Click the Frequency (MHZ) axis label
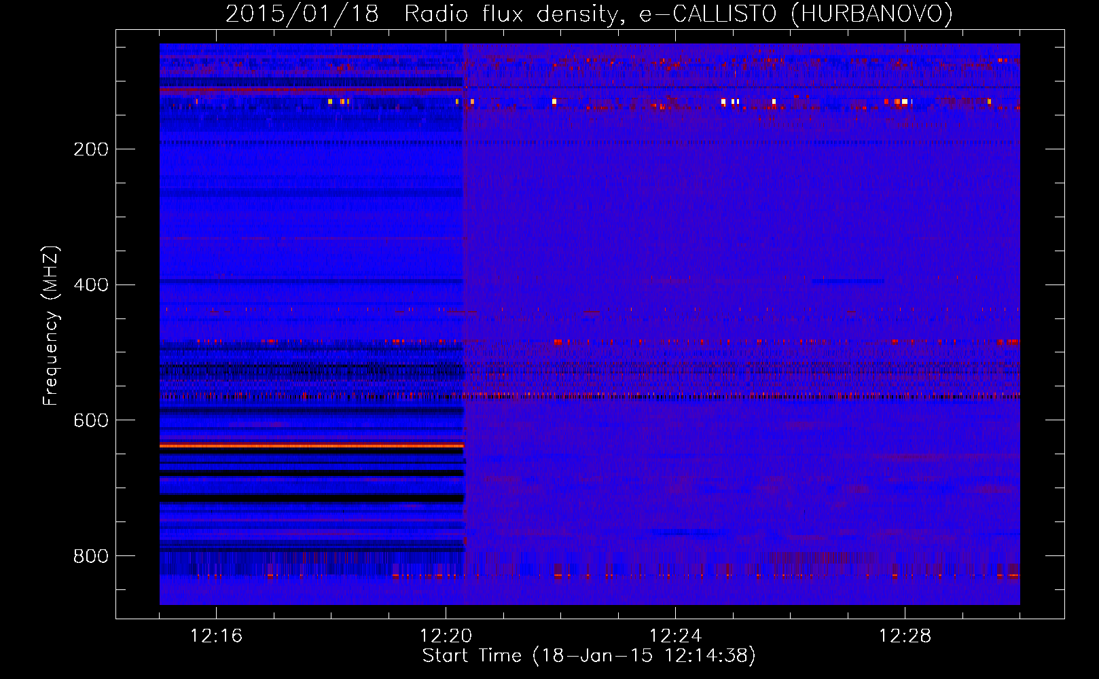Screen dimensions: 1099x679 [x=51, y=325]
